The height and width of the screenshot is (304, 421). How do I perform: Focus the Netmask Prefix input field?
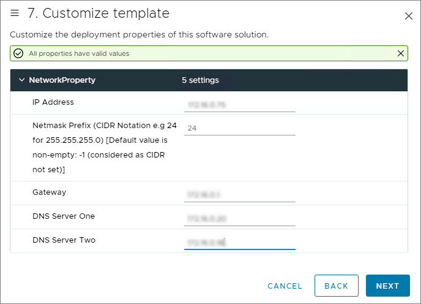(239, 128)
